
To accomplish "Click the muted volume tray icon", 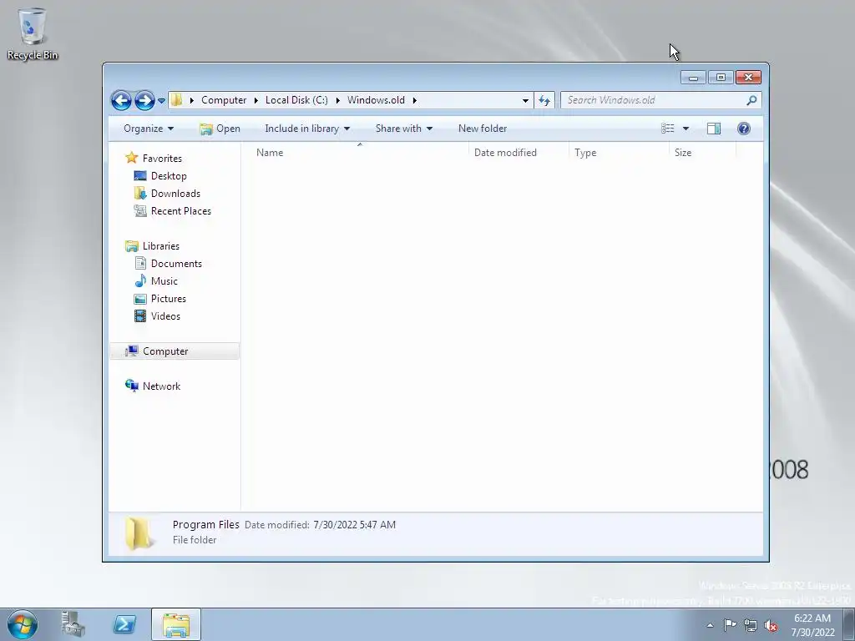I will [771, 625].
